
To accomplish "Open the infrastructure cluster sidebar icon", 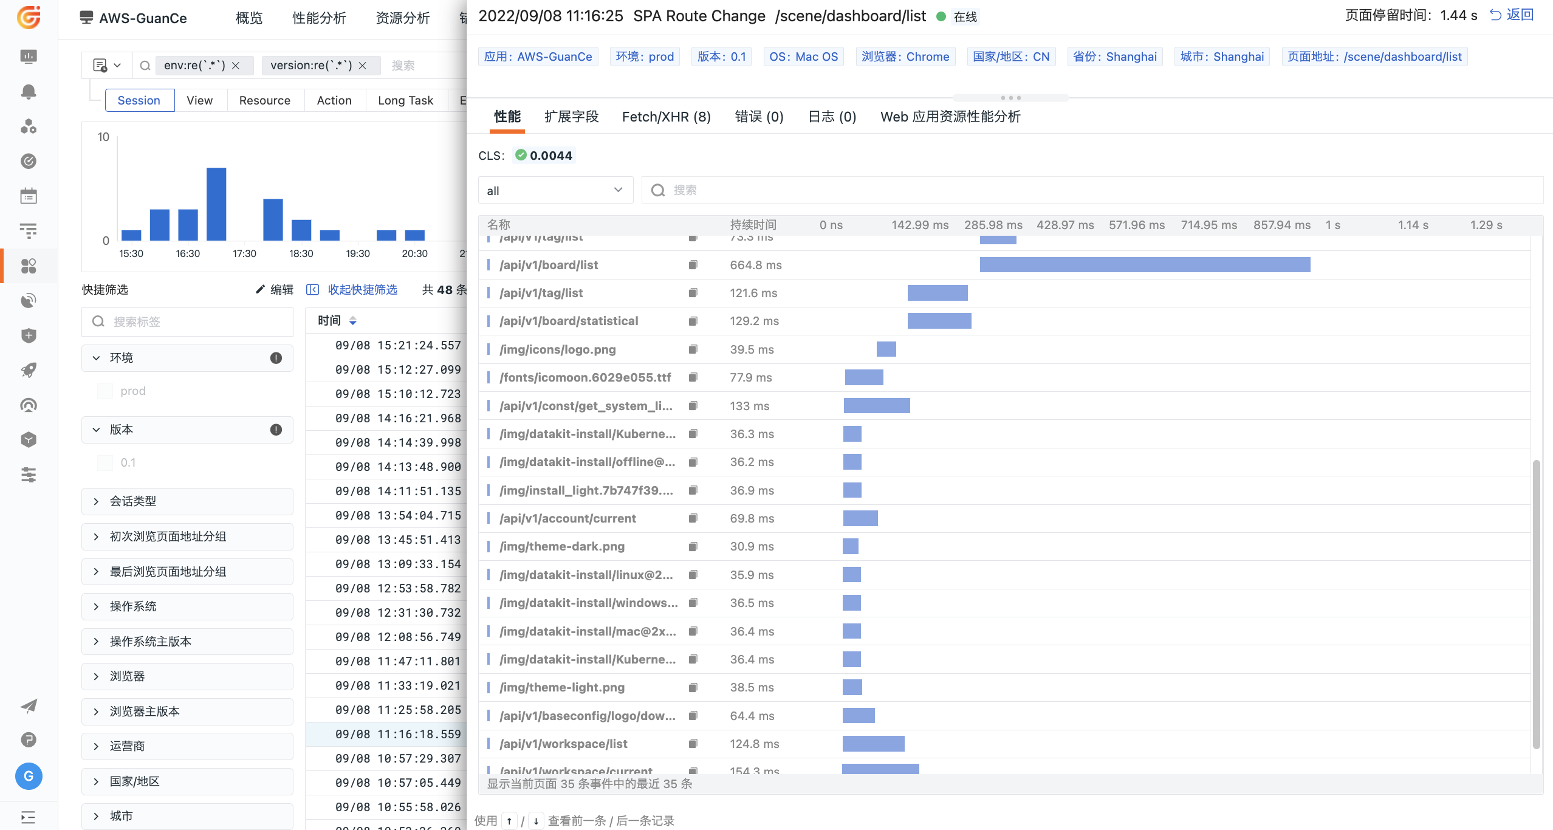I will (29, 126).
